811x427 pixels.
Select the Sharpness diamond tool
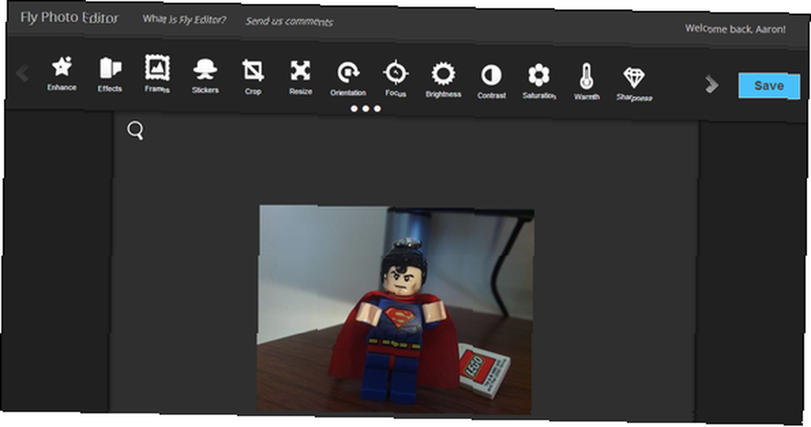point(634,84)
